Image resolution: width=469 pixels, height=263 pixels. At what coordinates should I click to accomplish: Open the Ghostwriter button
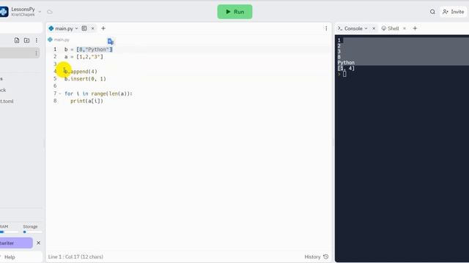pyautogui.click(x=16, y=243)
